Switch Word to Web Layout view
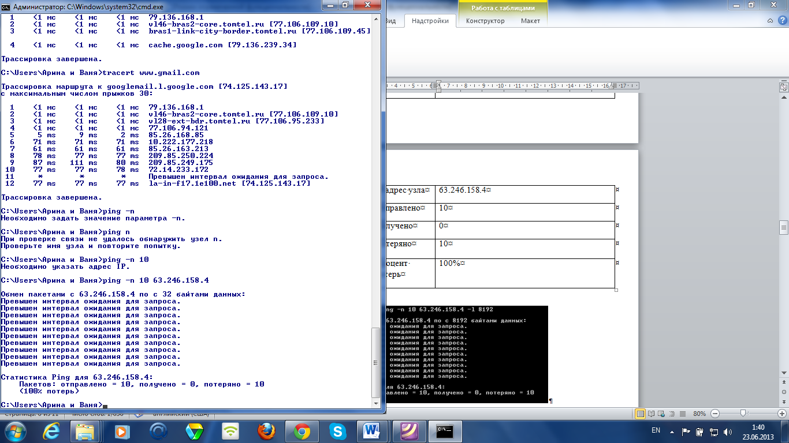 tap(660, 414)
